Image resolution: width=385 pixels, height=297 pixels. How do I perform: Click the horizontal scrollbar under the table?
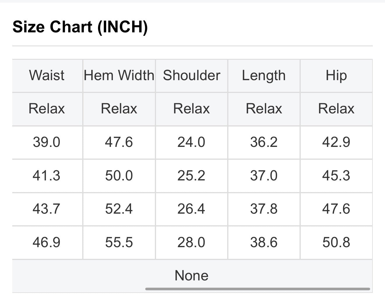tap(258, 289)
